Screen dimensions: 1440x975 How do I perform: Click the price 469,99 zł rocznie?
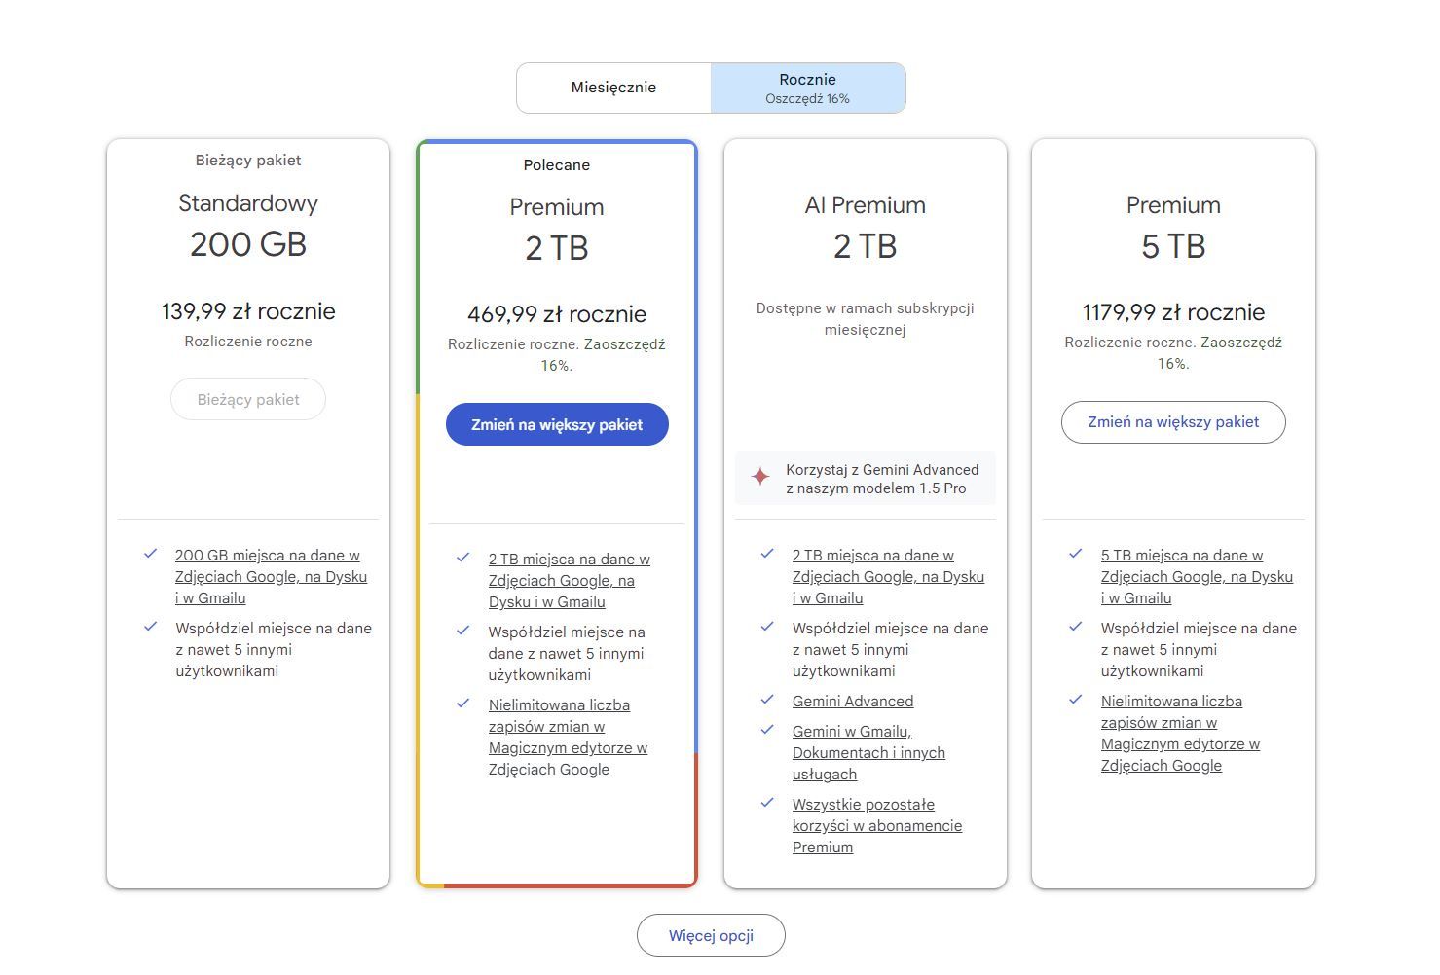(557, 314)
